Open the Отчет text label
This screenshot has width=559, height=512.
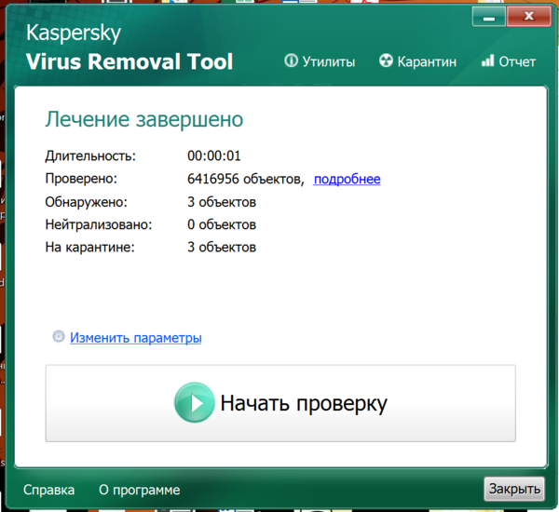(517, 62)
